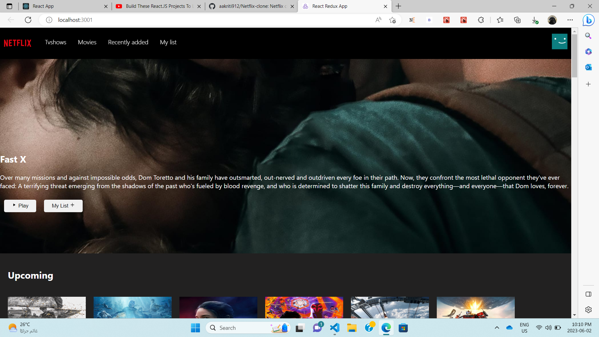Open the browser downloads icon
Screen dimensions: 599x337
pos(535,20)
